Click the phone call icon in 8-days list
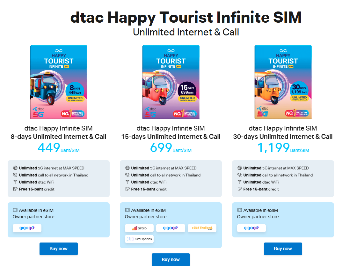 pyautogui.click(x=15, y=175)
